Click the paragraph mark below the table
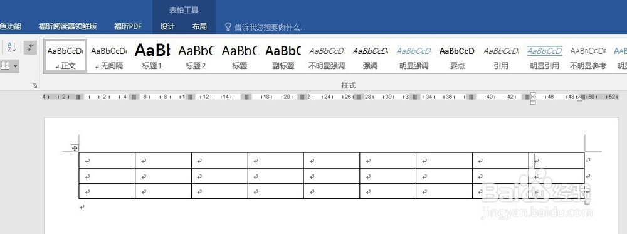The width and height of the screenshot is (627, 234). pos(82,207)
